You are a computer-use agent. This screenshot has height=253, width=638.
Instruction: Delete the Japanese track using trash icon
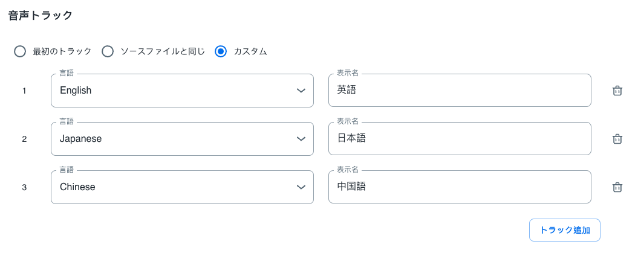pos(617,139)
